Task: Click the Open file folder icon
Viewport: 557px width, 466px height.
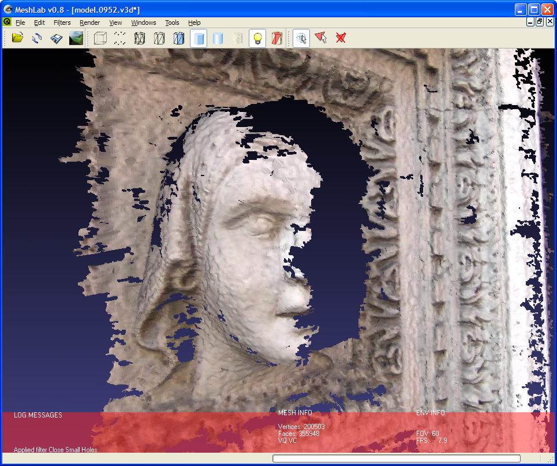Action: pyautogui.click(x=17, y=39)
